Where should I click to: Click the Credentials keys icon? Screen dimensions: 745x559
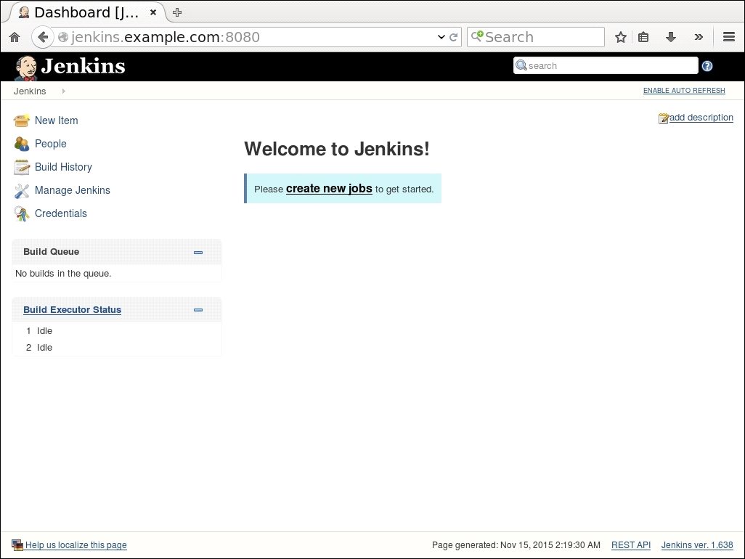[x=22, y=213]
